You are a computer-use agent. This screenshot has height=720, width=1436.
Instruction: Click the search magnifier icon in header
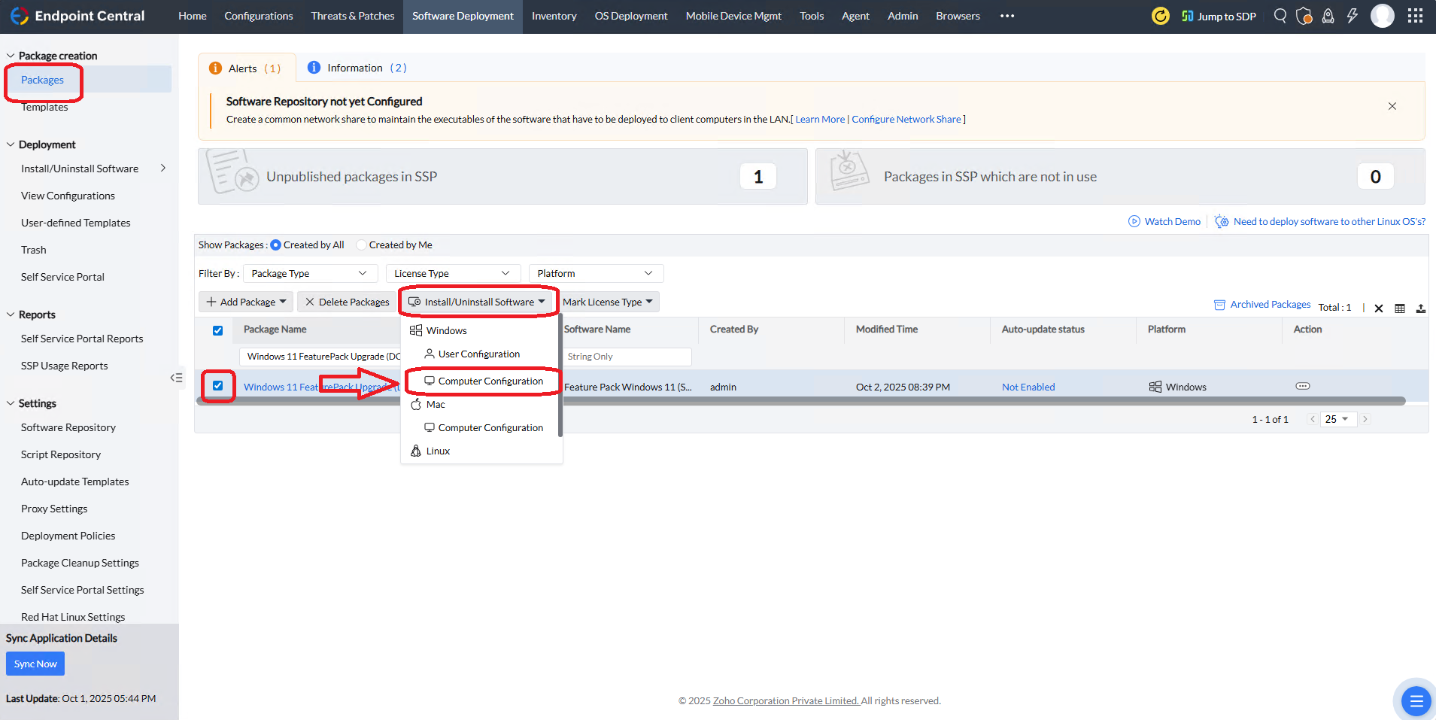tap(1280, 16)
